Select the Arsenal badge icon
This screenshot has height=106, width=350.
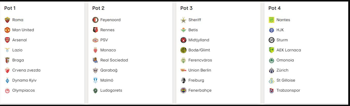(x=7, y=40)
